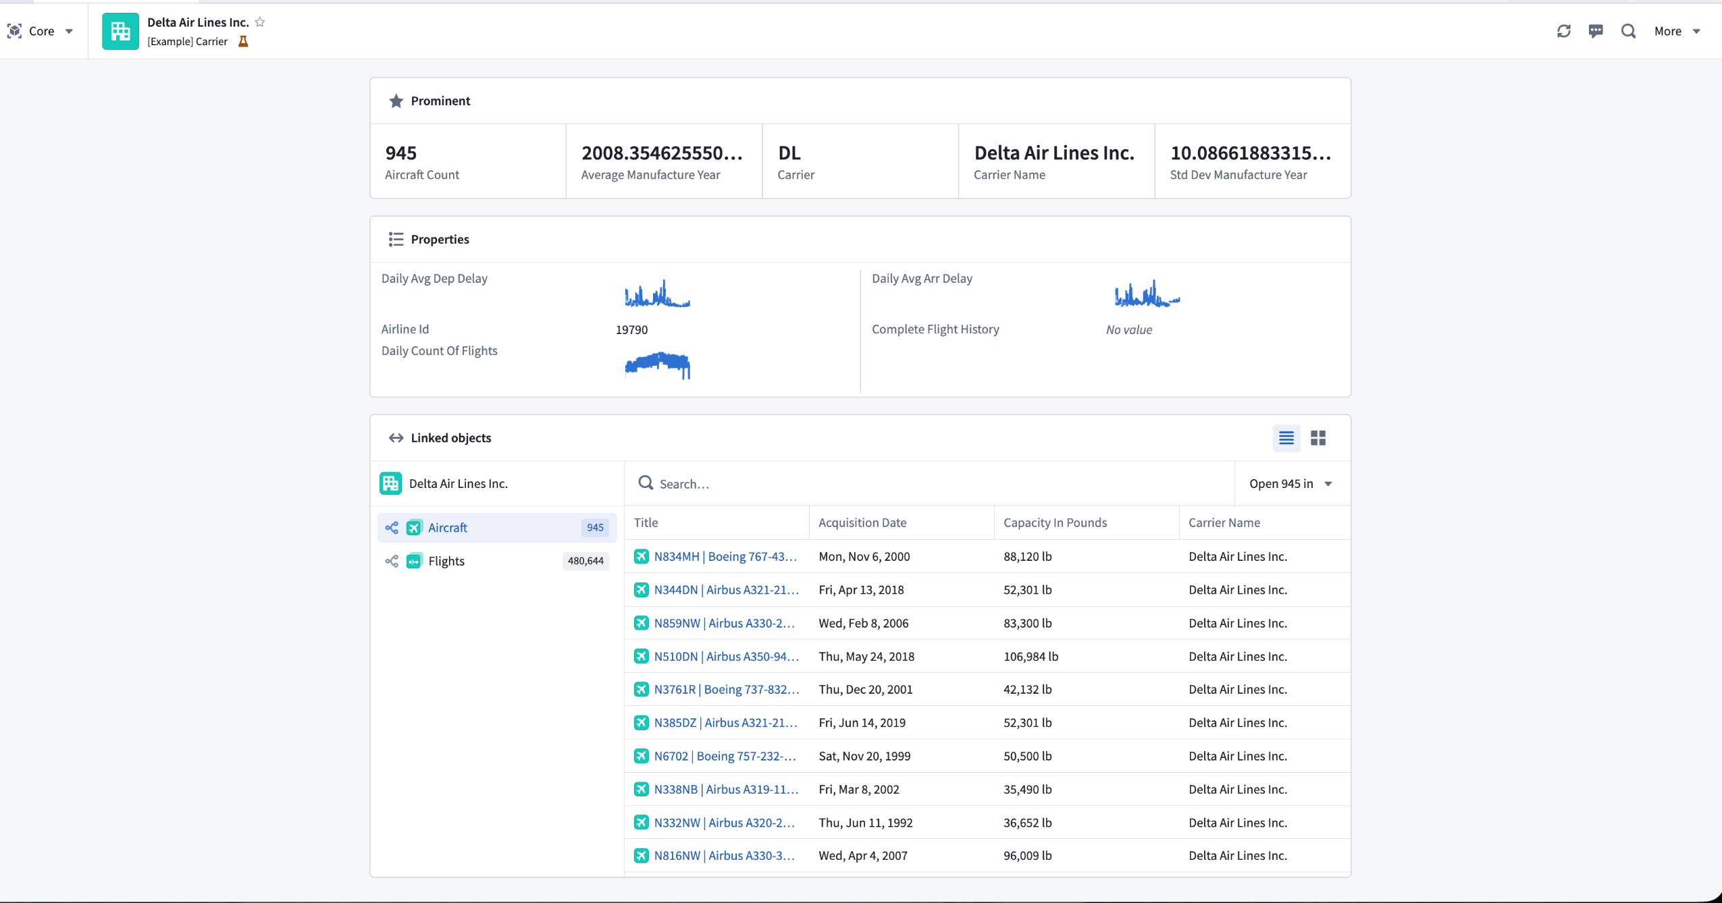Open the comments speech bubble icon
The height and width of the screenshot is (903, 1722).
click(x=1596, y=31)
